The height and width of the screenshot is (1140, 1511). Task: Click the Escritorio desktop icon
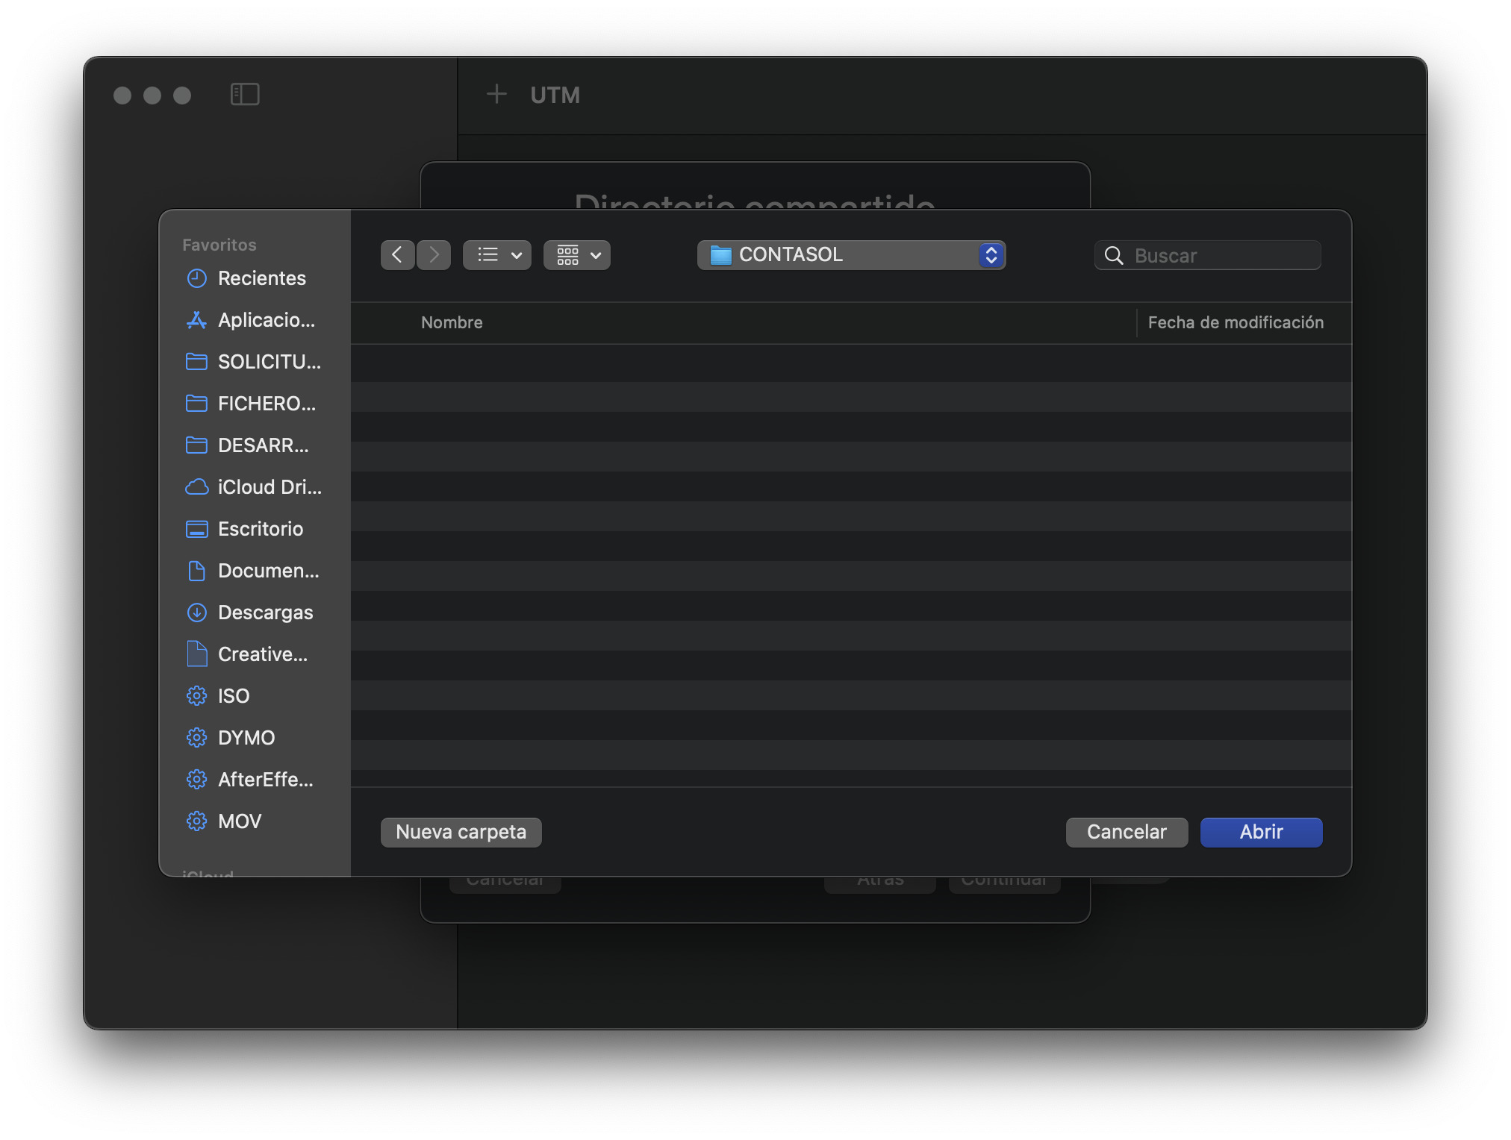[196, 529]
